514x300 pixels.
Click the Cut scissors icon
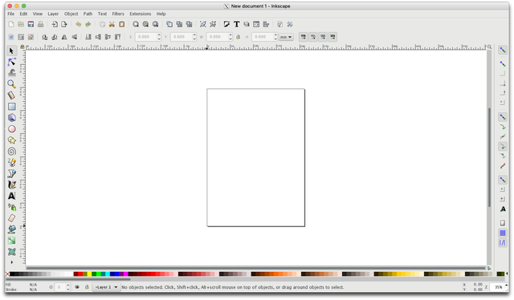[x=112, y=24]
